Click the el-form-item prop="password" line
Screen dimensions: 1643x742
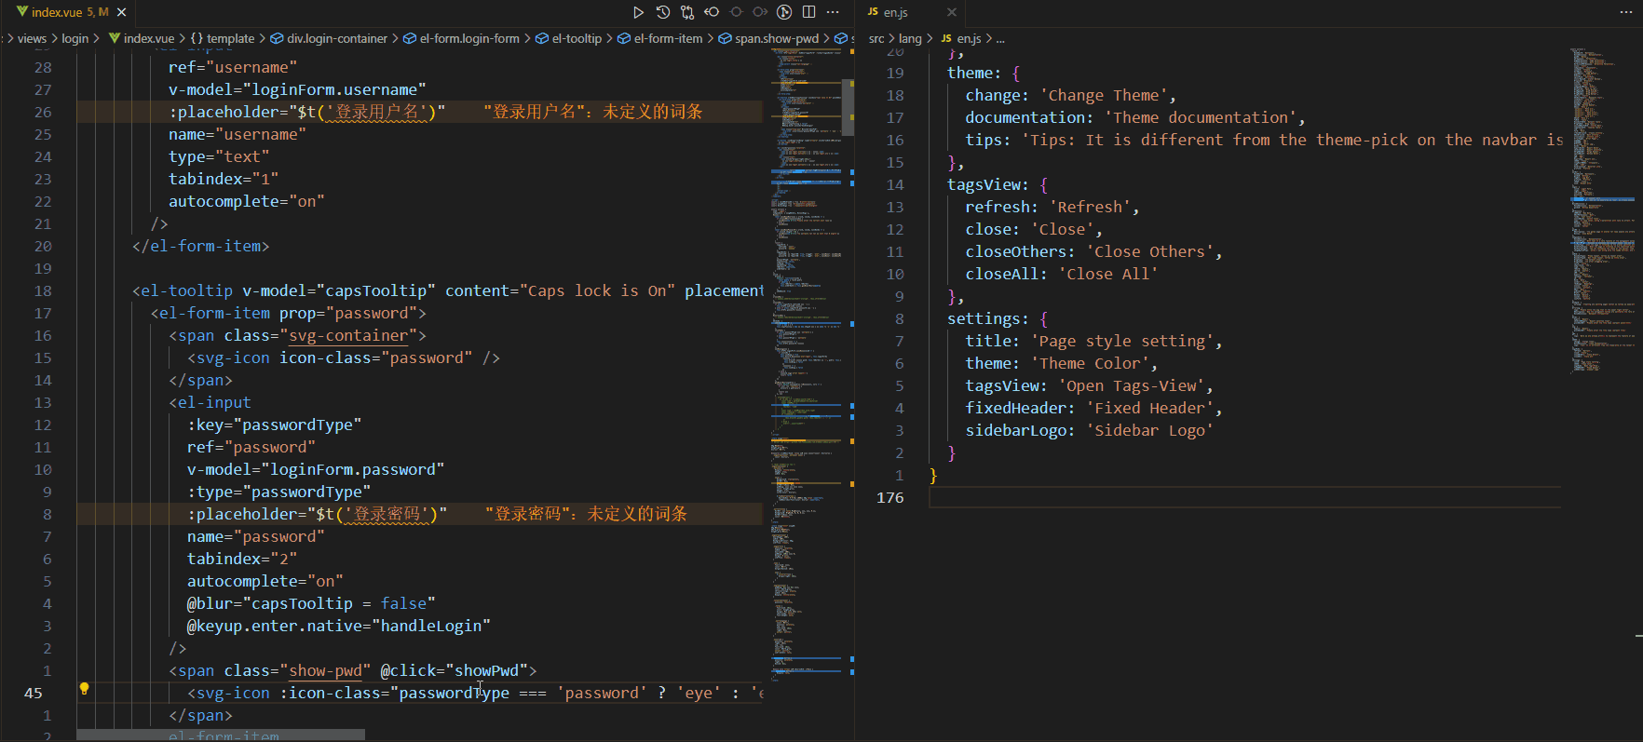[288, 313]
